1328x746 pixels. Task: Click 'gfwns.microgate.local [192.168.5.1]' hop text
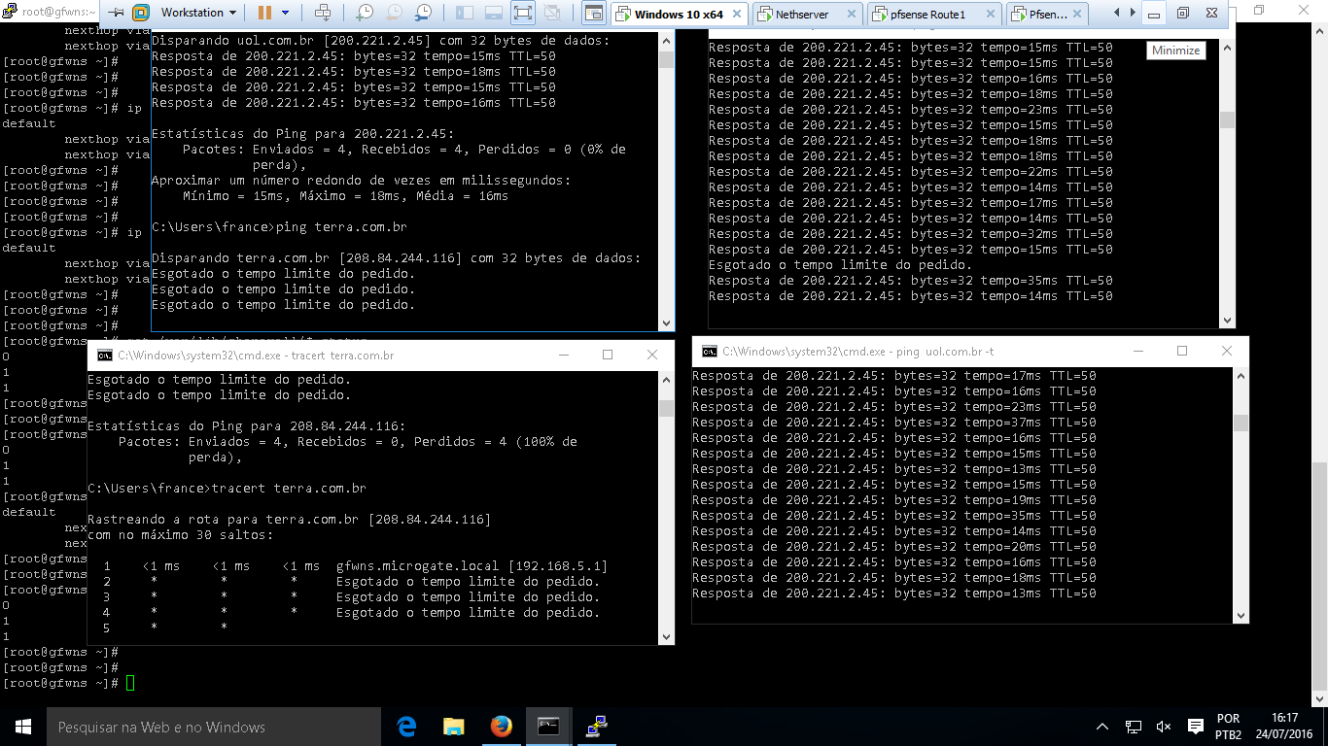(x=472, y=566)
